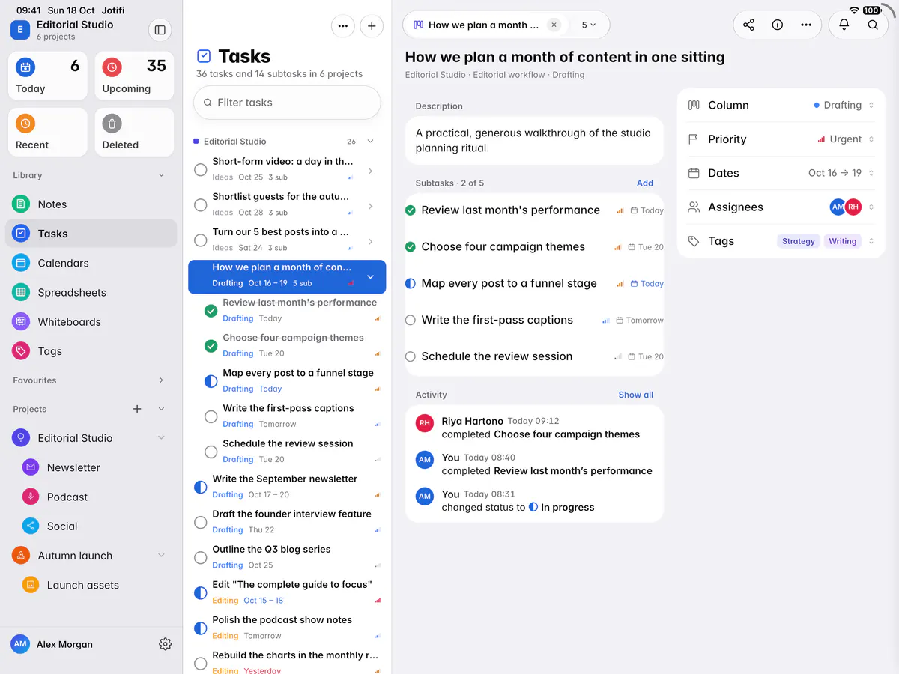Image resolution: width=899 pixels, height=674 pixels.
Task: Add a new task with plus button
Action: pyautogui.click(x=372, y=26)
